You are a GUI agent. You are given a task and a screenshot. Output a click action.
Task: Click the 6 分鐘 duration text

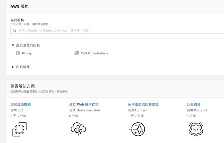[x=74, y=116]
